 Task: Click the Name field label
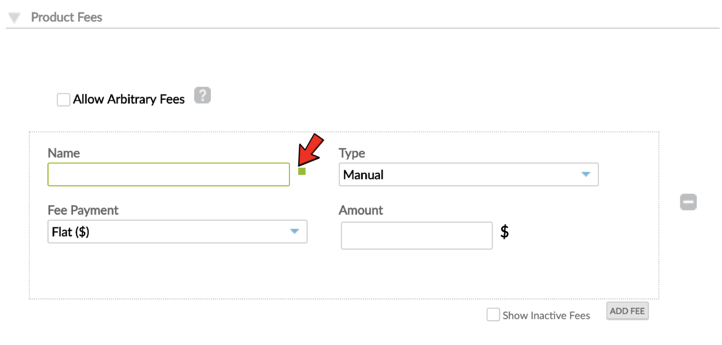[63, 153]
